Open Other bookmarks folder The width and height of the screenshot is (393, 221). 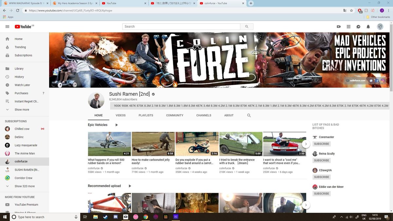coord(378,17)
